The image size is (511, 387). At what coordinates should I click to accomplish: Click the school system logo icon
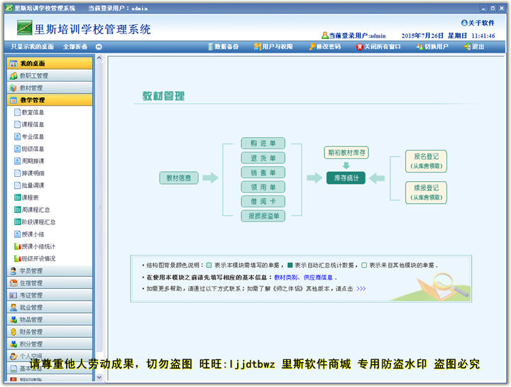click(24, 28)
